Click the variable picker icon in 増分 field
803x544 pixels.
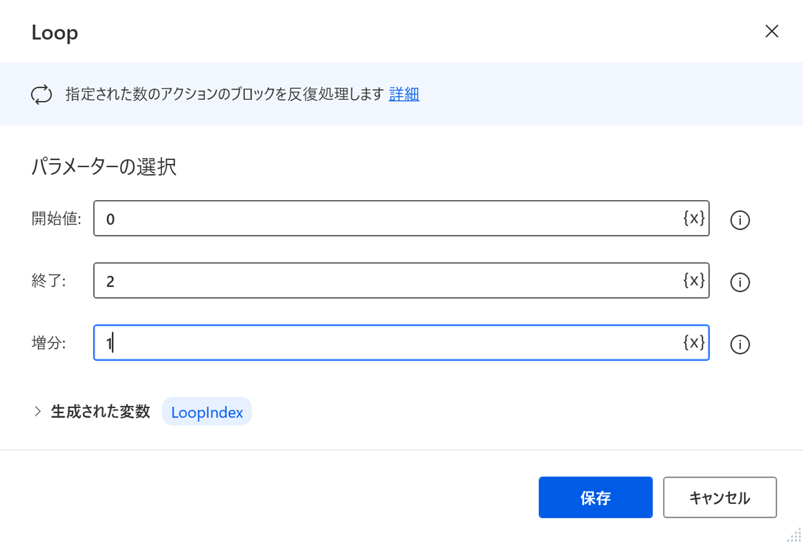(694, 343)
